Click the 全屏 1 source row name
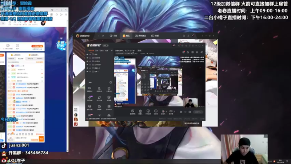This screenshot has height=164, width=291. 96,71
